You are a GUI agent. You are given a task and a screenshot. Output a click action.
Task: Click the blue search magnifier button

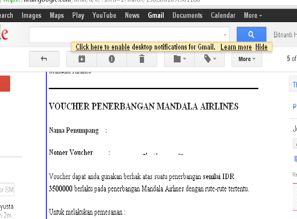(x=252, y=34)
